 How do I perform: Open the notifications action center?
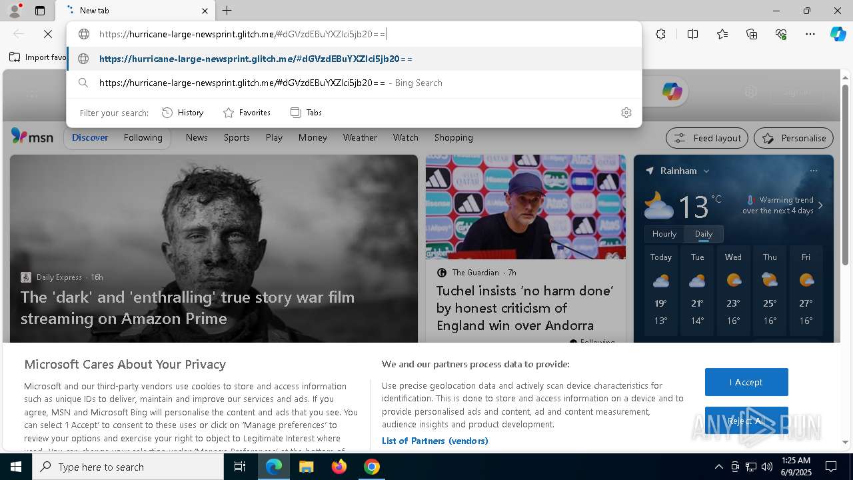831,467
